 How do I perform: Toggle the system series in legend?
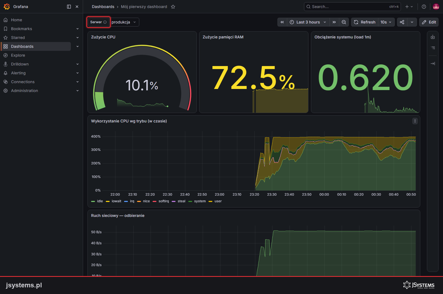[197, 201]
